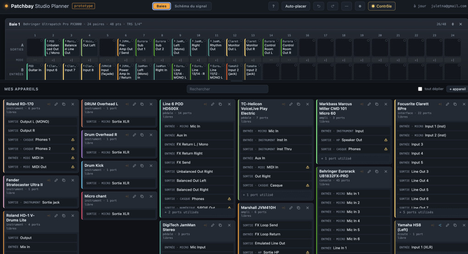This screenshot has height=254, width=468.
Task: Open help with the '?' button
Action: click(273, 6)
